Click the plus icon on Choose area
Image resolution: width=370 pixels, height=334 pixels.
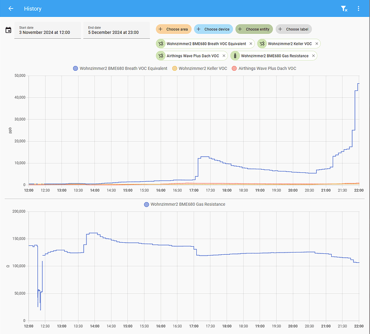(160, 29)
